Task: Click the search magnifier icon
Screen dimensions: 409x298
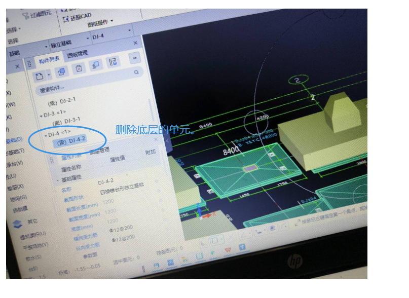Action: (136, 72)
